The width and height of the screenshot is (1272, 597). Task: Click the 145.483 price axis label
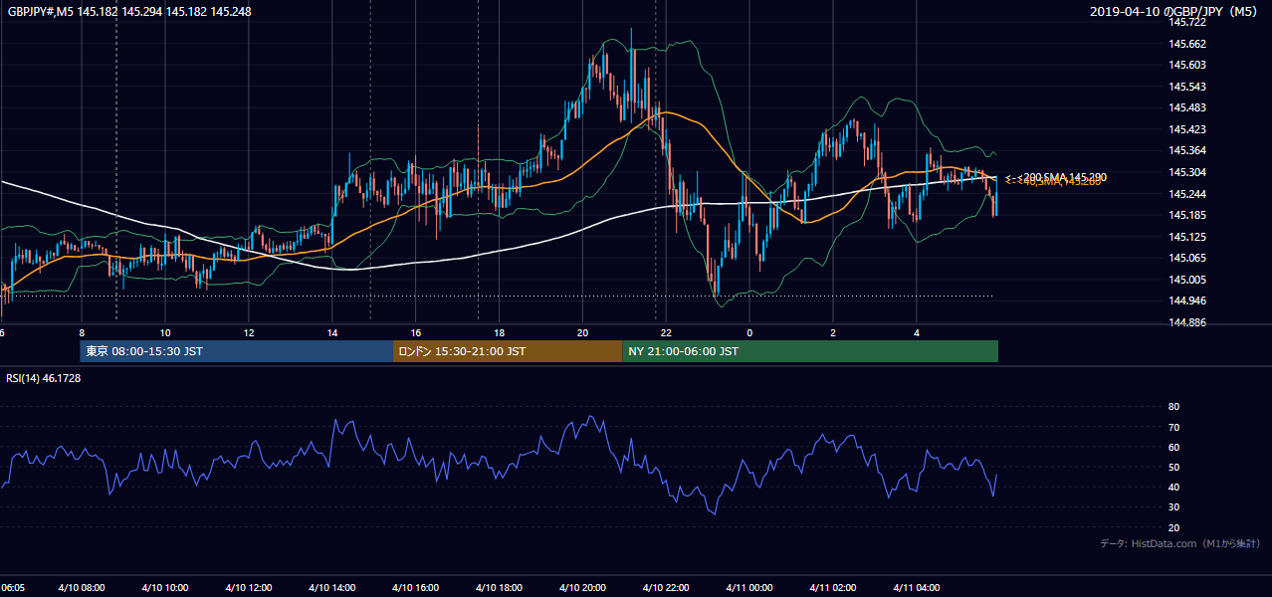click(1187, 107)
